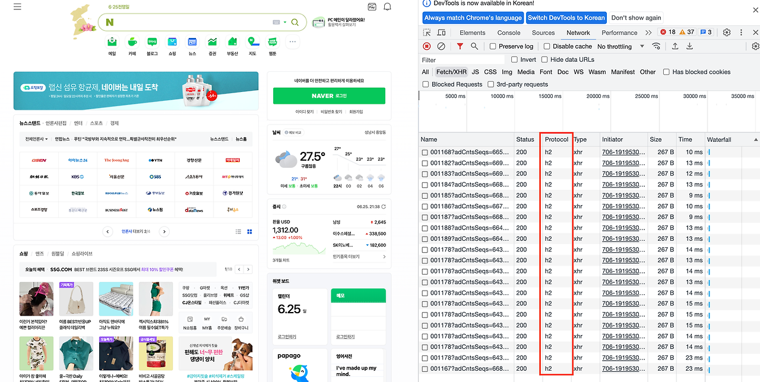Switch to the Sources tab
760x382 pixels.
pos(543,33)
